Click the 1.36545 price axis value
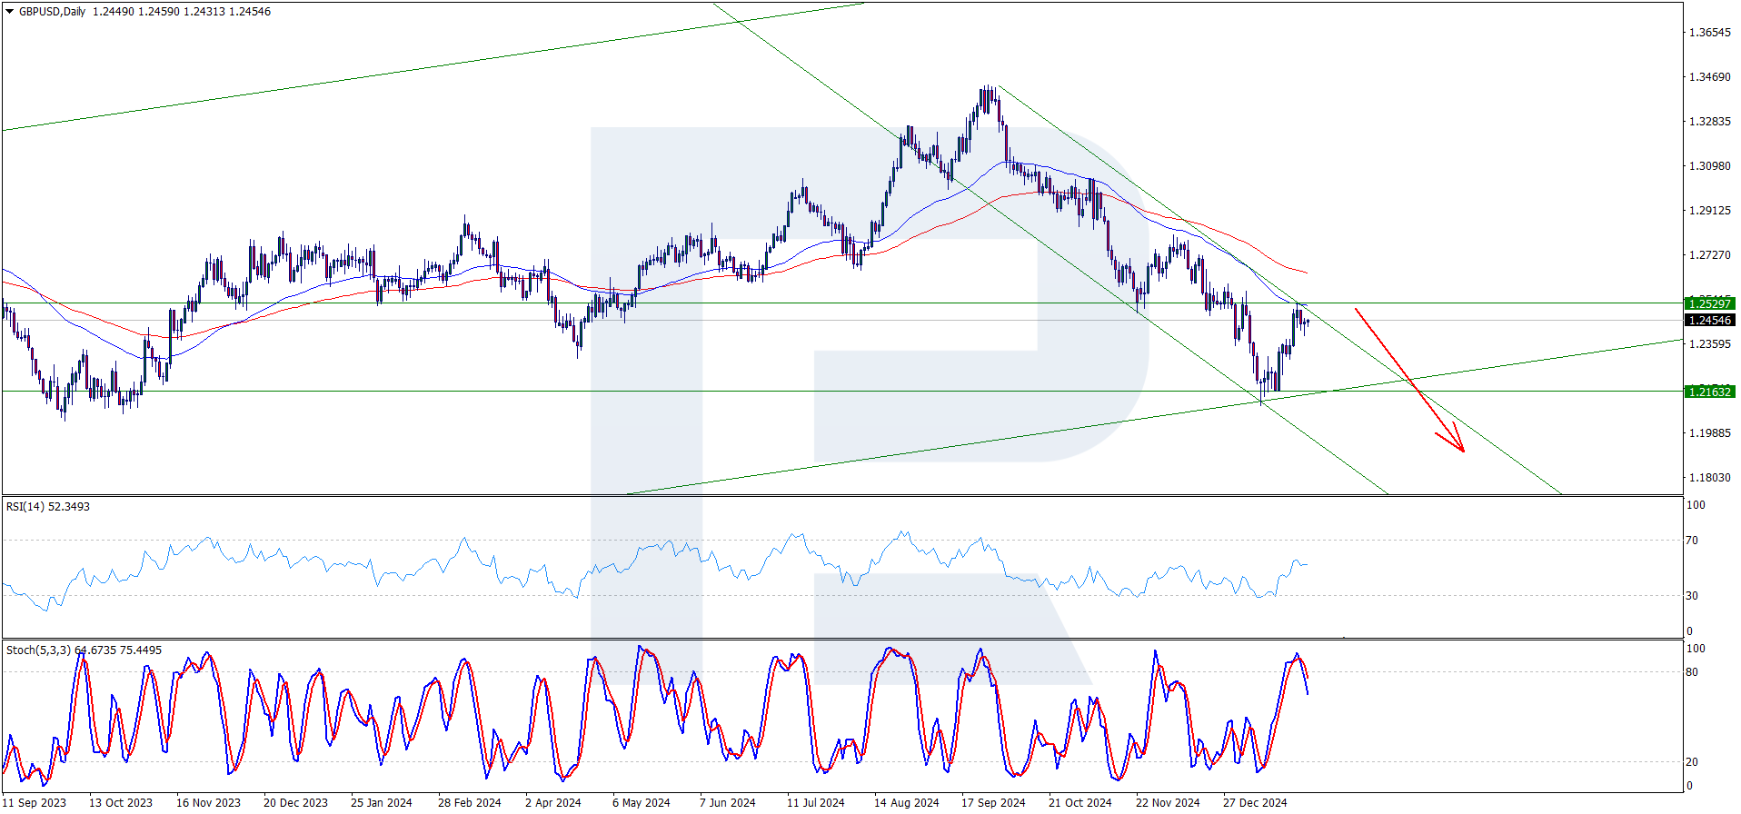This screenshot has width=1741, height=814. click(1709, 33)
